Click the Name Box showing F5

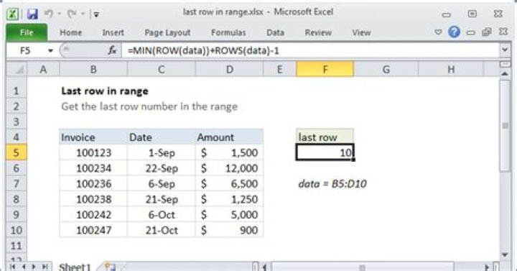26,51
